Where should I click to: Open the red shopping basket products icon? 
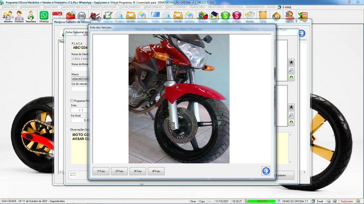coord(71,15)
